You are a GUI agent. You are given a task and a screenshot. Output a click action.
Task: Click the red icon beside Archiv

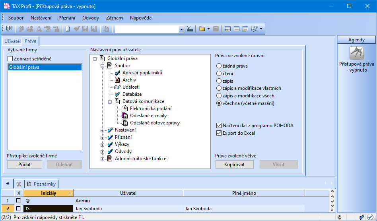[118, 80]
